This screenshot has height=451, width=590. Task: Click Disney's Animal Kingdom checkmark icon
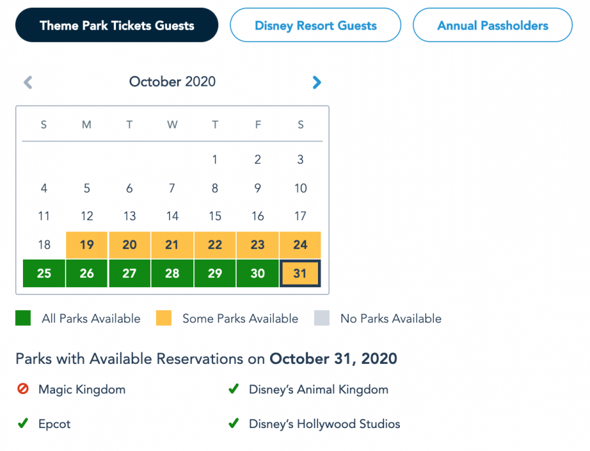(x=233, y=389)
